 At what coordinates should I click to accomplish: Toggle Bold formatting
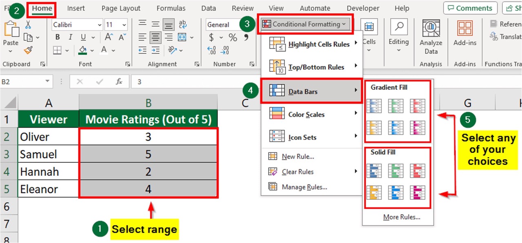[x=58, y=38]
